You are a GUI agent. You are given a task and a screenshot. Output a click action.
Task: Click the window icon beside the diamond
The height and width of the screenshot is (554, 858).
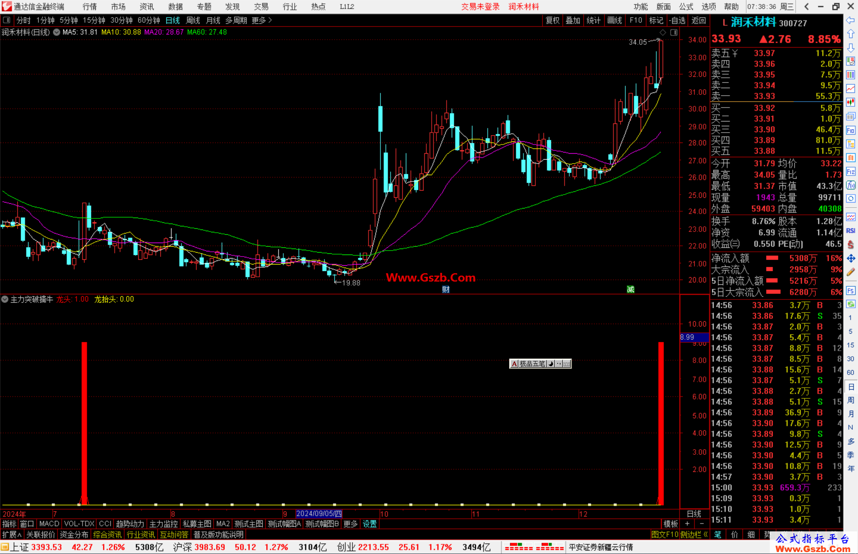tap(674, 33)
